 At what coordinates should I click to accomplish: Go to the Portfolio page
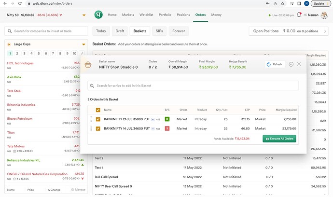click(165, 14)
